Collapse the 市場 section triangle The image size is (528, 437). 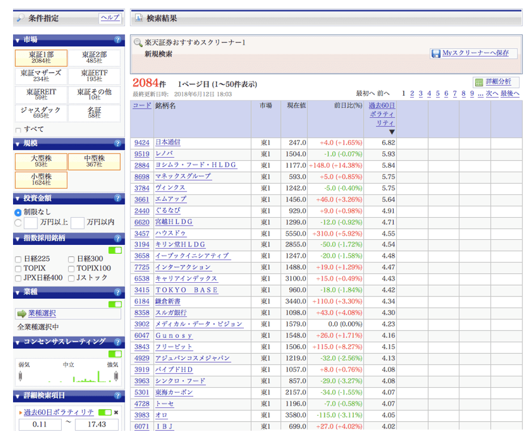coord(18,40)
